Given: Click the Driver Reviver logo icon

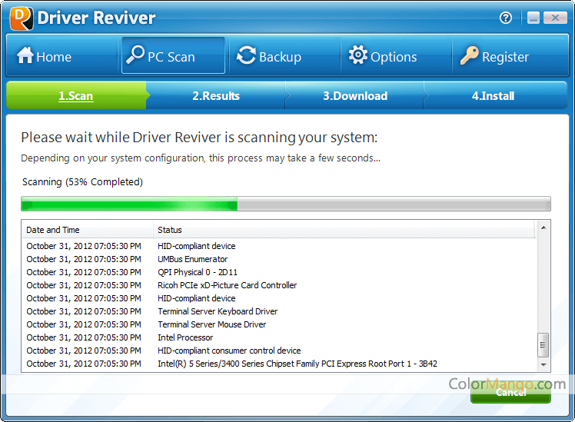Looking at the screenshot, I should point(22,18).
